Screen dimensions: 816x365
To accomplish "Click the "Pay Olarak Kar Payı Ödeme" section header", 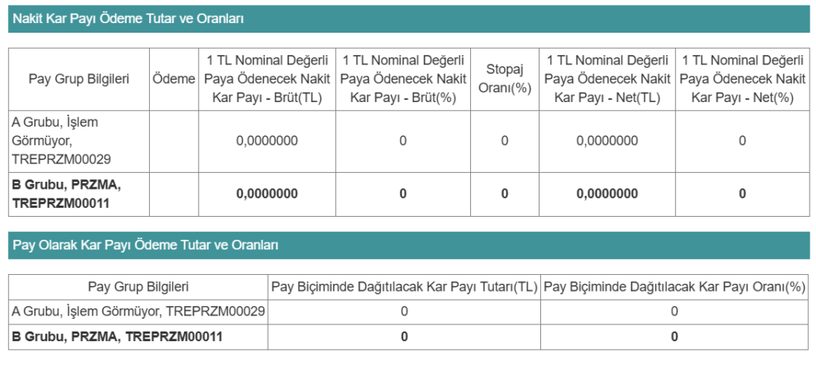I will pyautogui.click(x=145, y=245).
